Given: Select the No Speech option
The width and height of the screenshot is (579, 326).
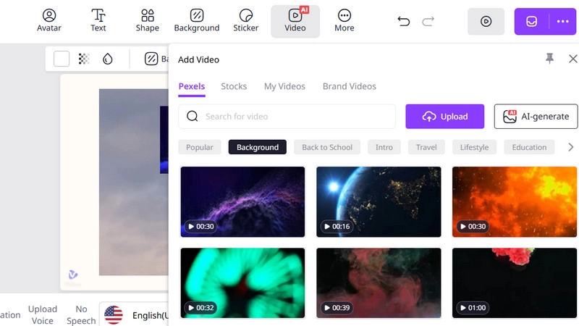Looking at the screenshot, I should pos(81,314).
